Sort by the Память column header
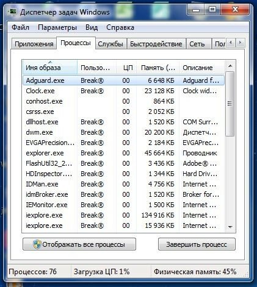Image resolution: width=257 pixels, height=287 pixels. pyautogui.click(x=157, y=68)
